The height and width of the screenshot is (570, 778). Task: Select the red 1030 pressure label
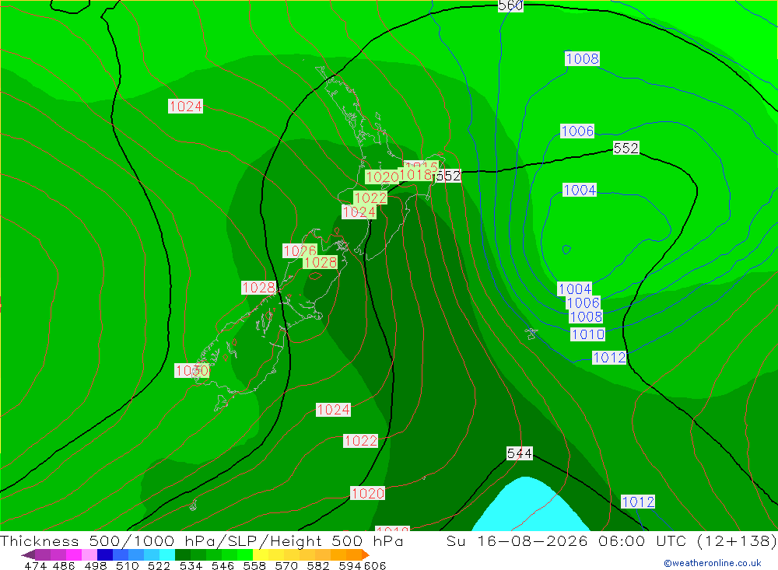pyautogui.click(x=191, y=371)
